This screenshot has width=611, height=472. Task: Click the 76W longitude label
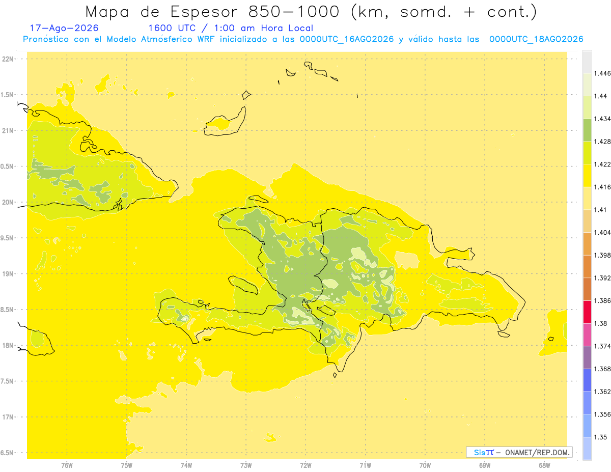click(67, 465)
